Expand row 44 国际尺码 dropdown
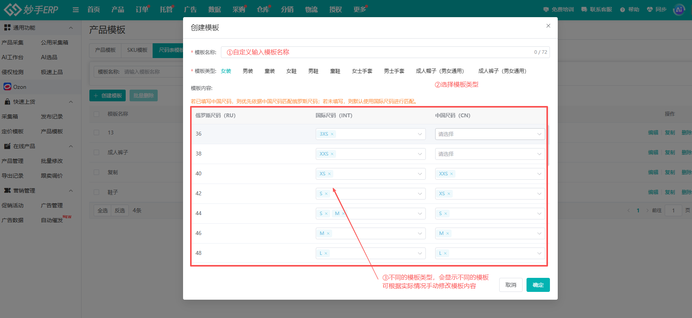The image size is (692, 318). click(x=370, y=214)
